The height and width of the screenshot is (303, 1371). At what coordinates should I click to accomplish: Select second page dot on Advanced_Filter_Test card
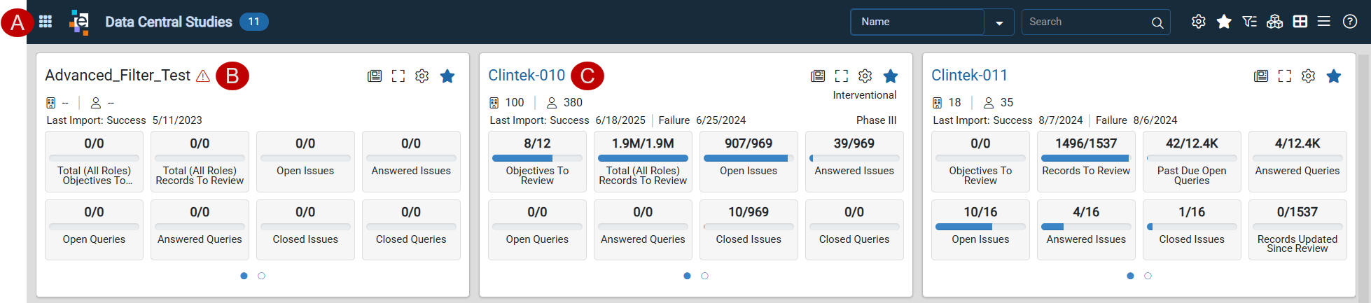coord(262,276)
